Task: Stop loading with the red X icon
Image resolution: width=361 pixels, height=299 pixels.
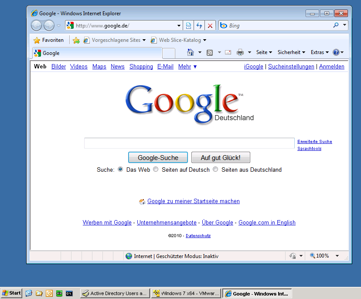Action: point(210,26)
